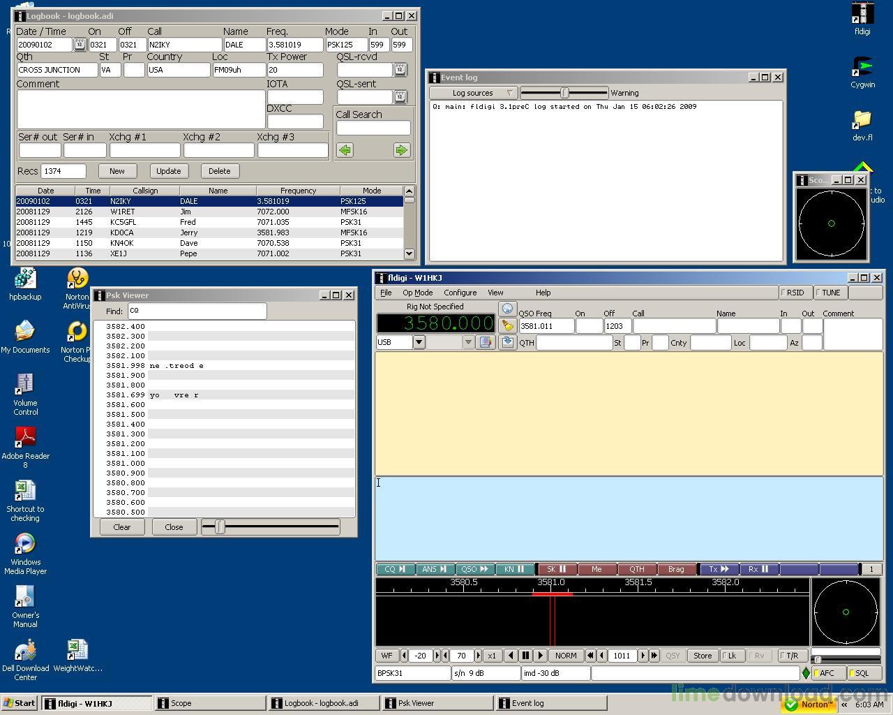Adjust the Event log level slider
Screen dimensions: 893x715
564,93
